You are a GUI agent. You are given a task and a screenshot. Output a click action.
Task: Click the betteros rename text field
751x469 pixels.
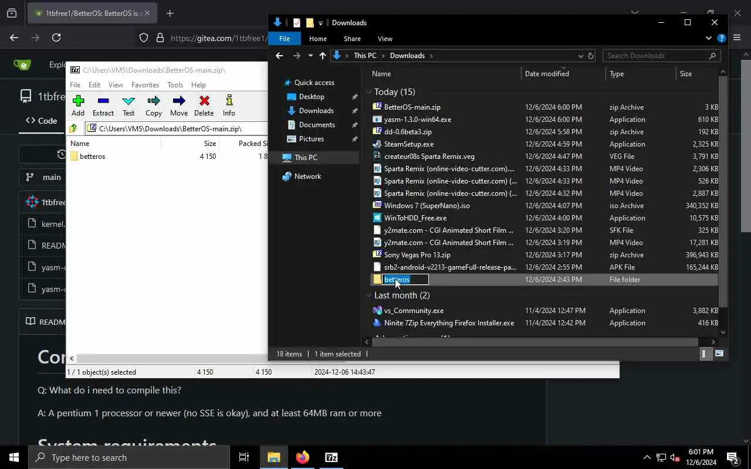(405, 280)
